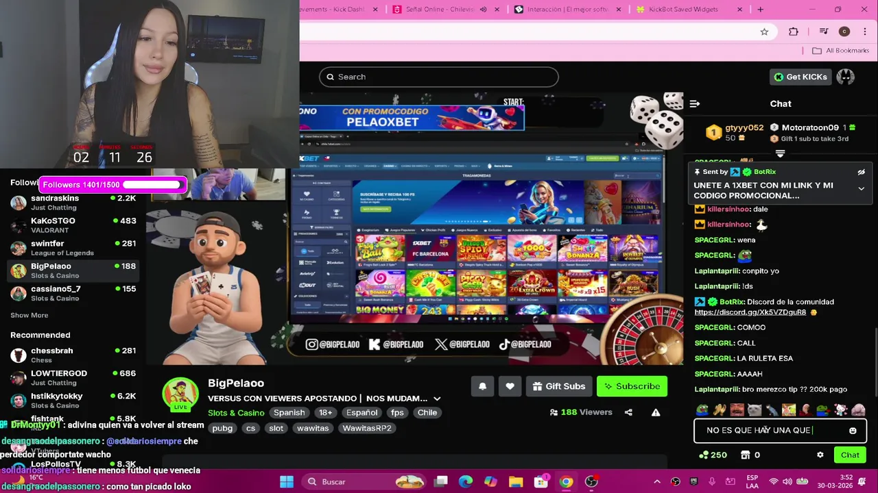Click the Gift Subs button

[x=558, y=386]
